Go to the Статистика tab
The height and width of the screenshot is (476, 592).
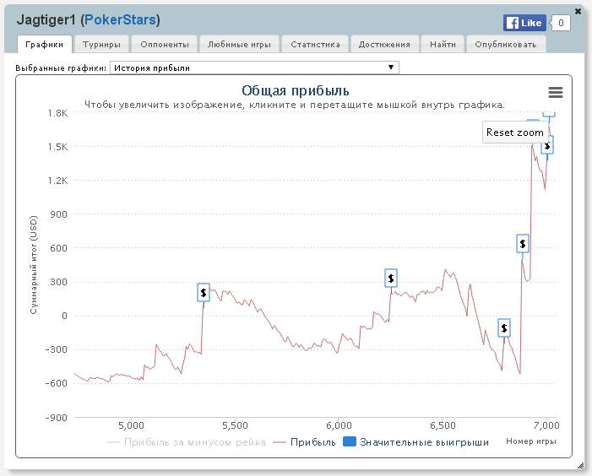315,44
